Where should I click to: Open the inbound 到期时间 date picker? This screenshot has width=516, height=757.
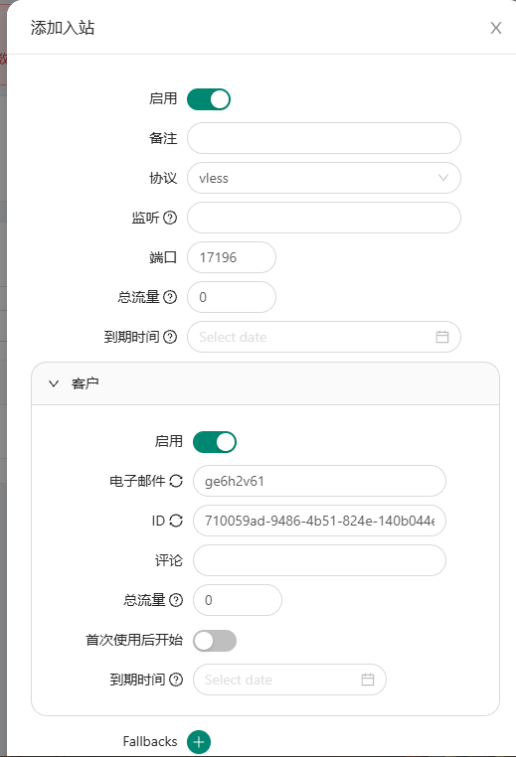tap(324, 337)
